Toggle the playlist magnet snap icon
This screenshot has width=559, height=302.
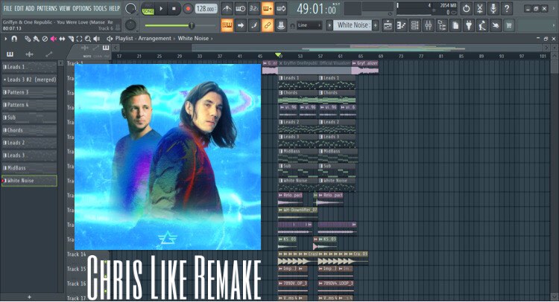(x=14, y=39)
